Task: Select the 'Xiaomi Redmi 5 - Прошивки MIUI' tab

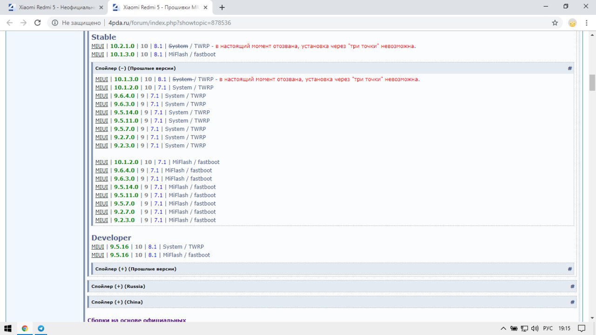Action: pyautogui.click(x=160, y=7)
